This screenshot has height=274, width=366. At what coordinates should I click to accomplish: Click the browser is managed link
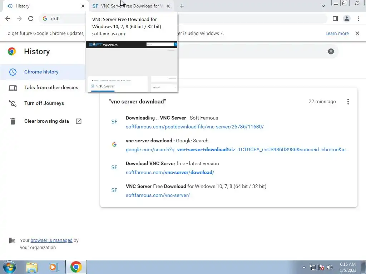pyautogui.click(x=51, y=240)
